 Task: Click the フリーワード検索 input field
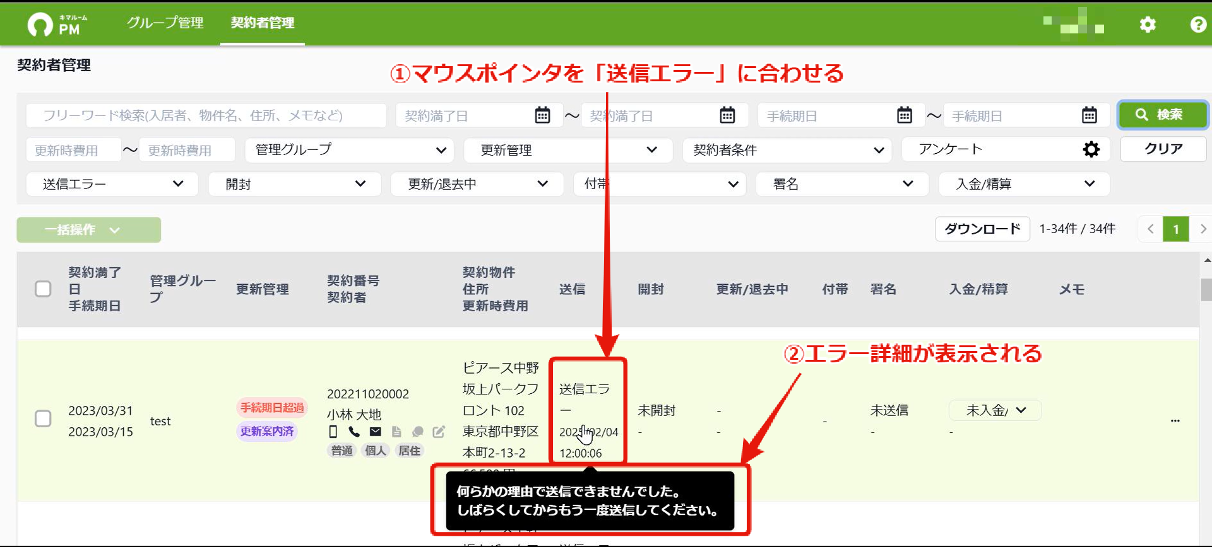point(206,115)
